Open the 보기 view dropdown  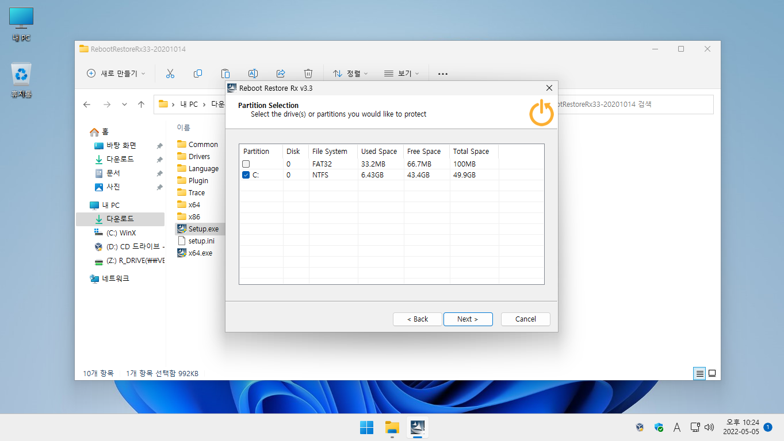click(401, 73)
